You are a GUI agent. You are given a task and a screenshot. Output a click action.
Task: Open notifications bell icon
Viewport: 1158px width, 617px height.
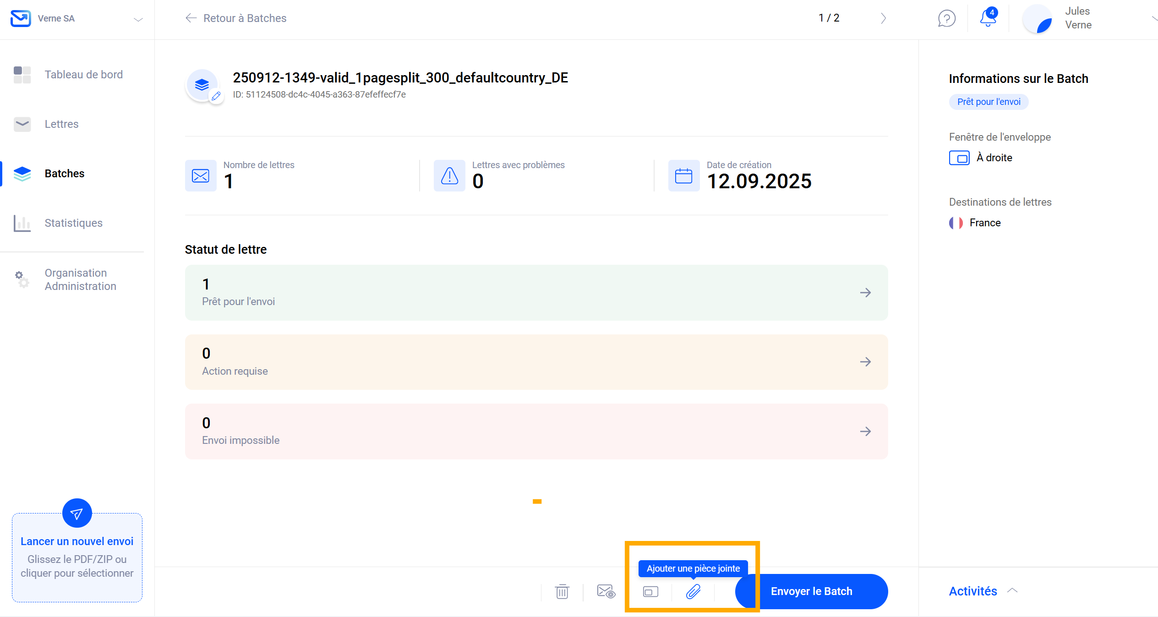[988, 18]
